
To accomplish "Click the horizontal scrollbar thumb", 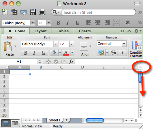I will coord(95,120).
